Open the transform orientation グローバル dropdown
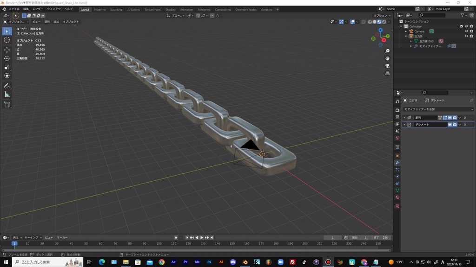476x267 pixels. pyautogui.click(x=178, y=15)
